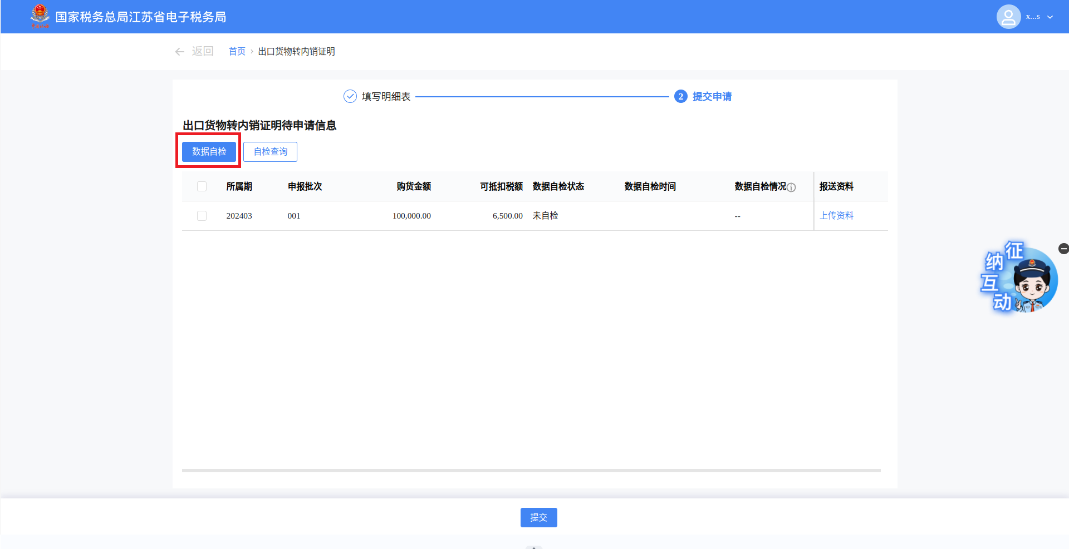This screenshot has width=1069, height=549.
Task: Click the 填写明细表 step label
Action: (386, 97)
